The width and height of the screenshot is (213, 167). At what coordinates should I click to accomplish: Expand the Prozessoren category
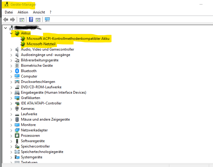[11, 136]
